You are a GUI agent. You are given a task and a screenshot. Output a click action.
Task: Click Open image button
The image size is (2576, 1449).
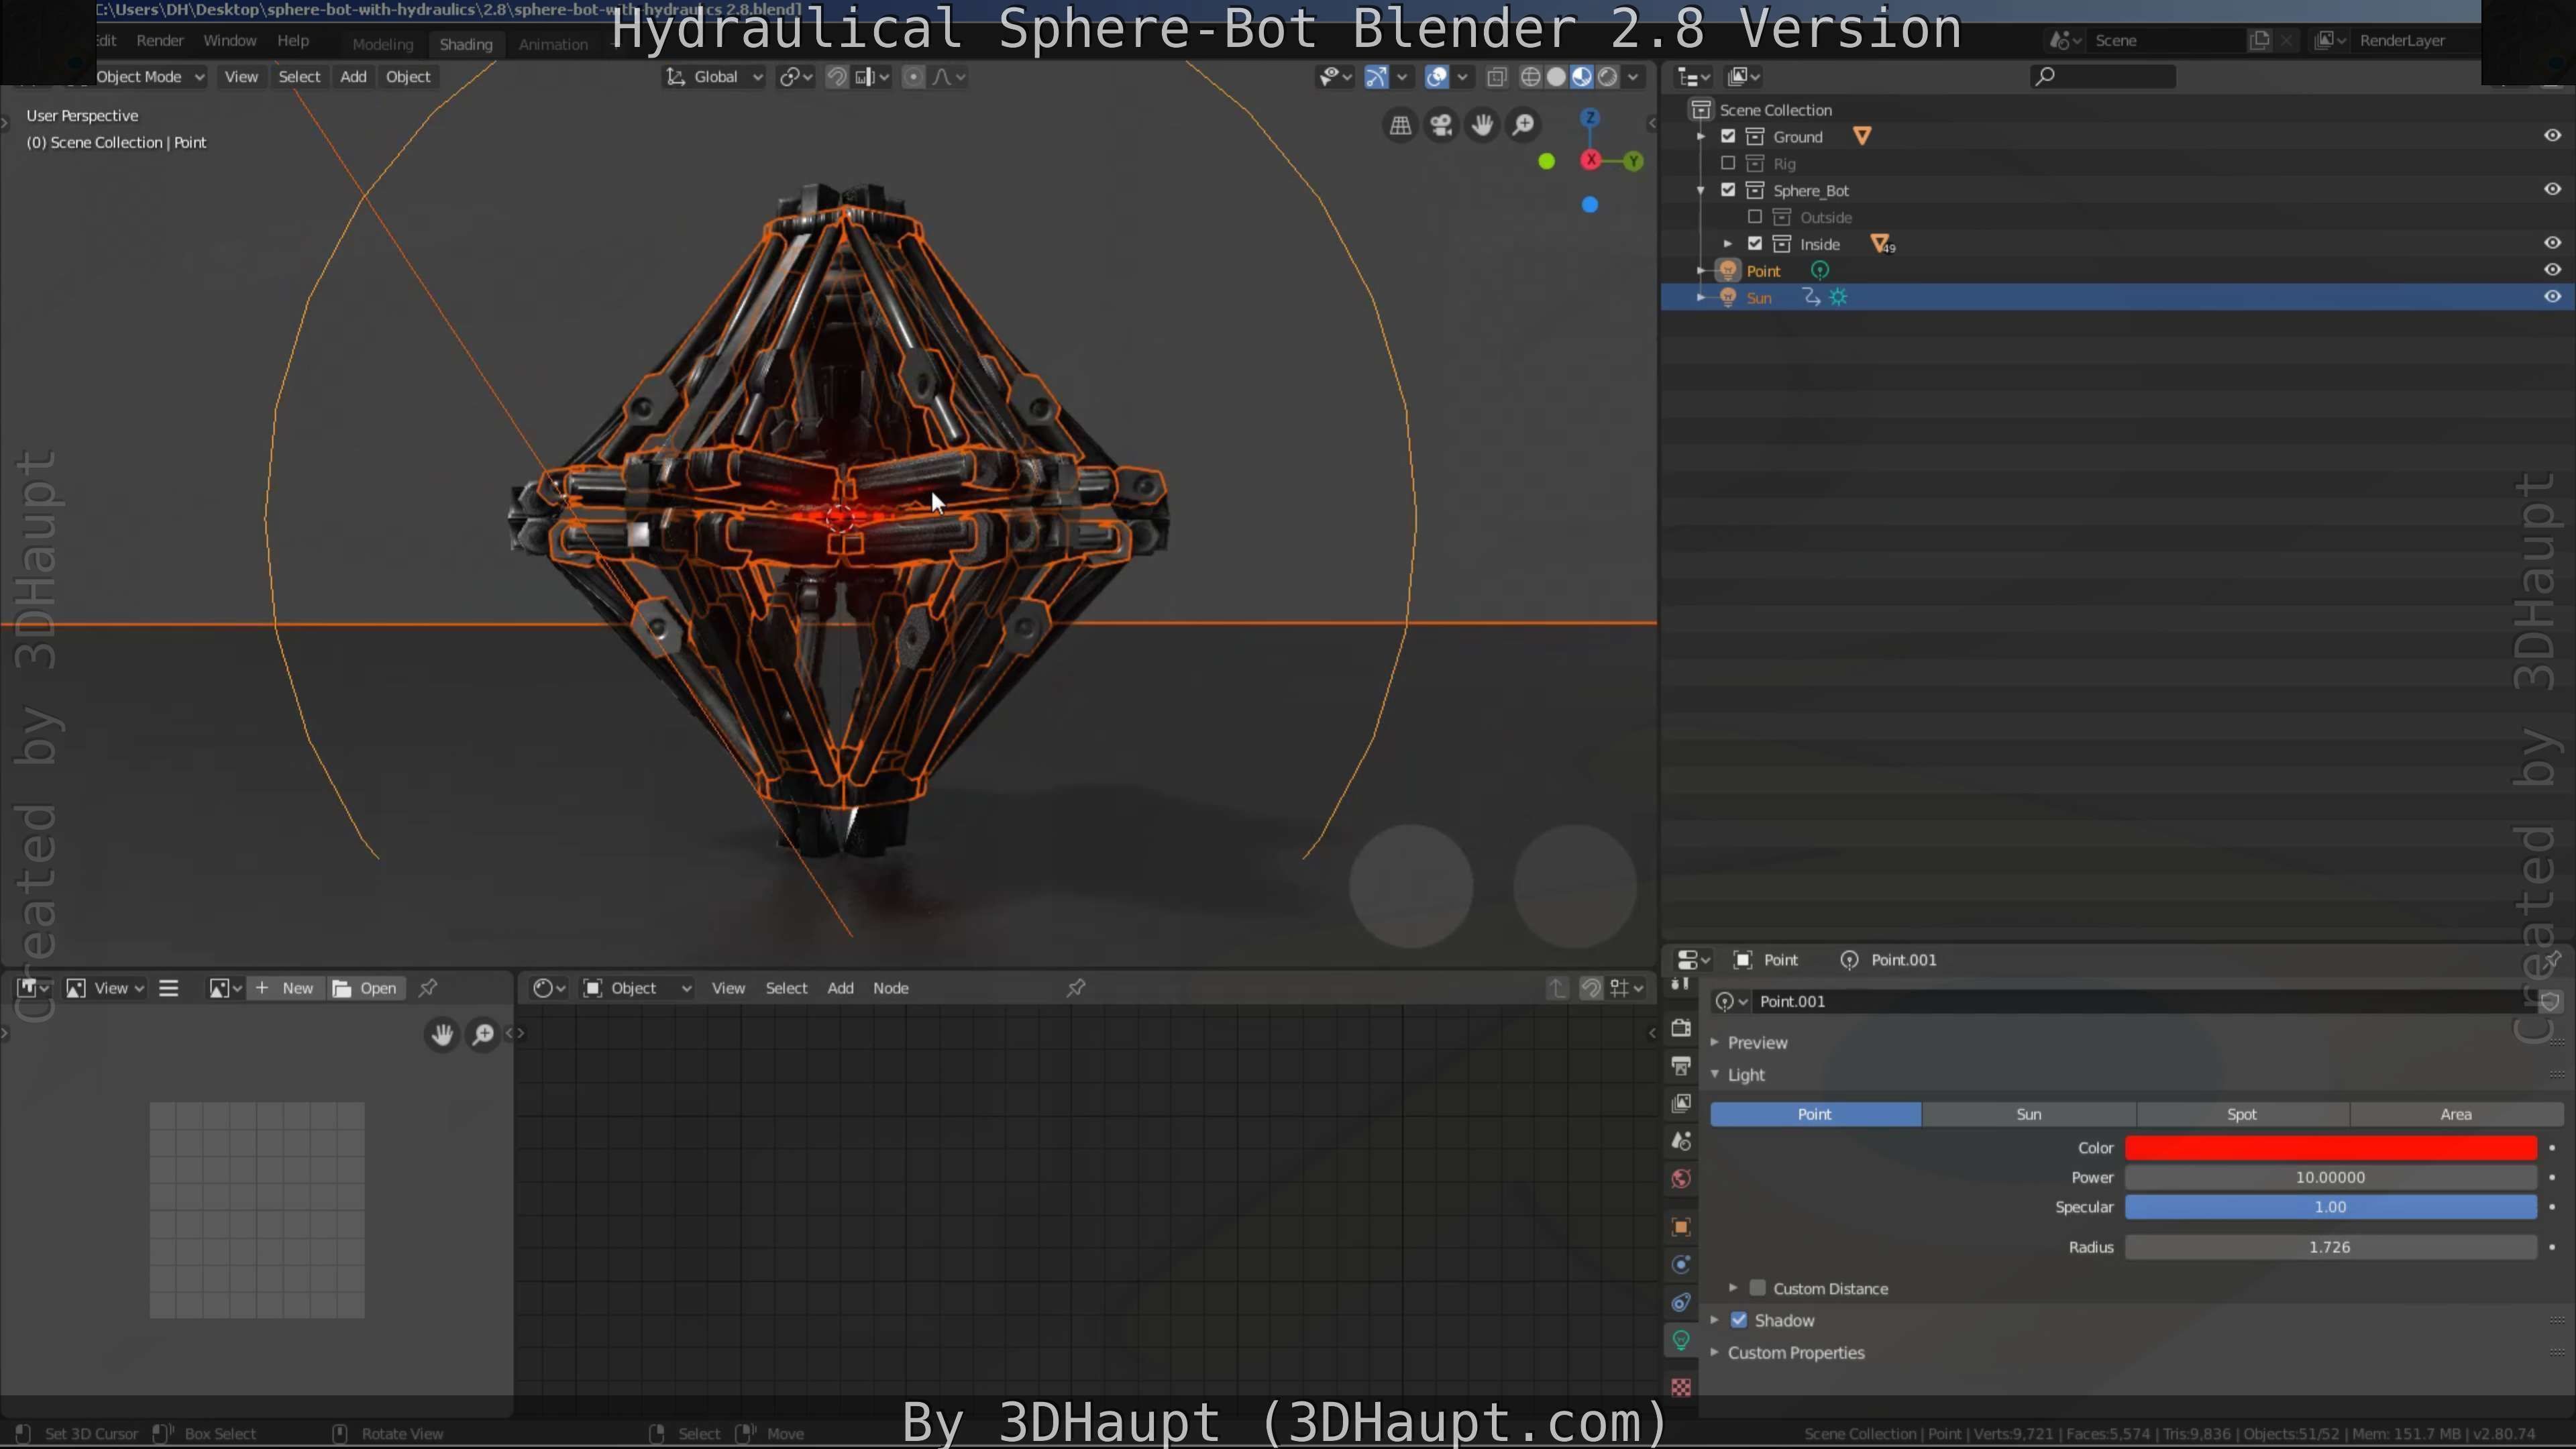[366, 988]
